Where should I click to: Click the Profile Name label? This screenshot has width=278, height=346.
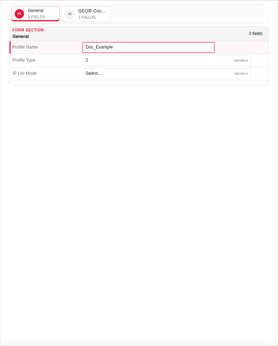coord(25,47)
